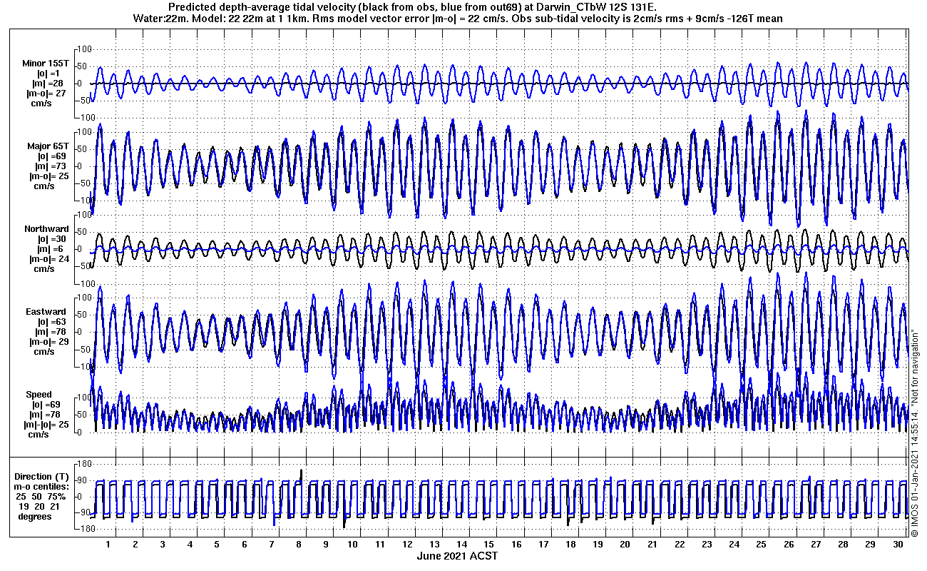Select the 'Northward' panel label
This screenshot has width=927, height=571.
pyautogui.click(x=46, y=229)
